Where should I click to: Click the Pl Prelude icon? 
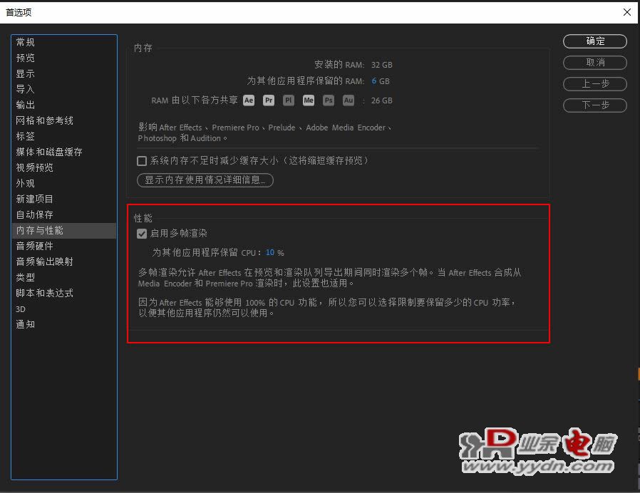pos(289,100)
